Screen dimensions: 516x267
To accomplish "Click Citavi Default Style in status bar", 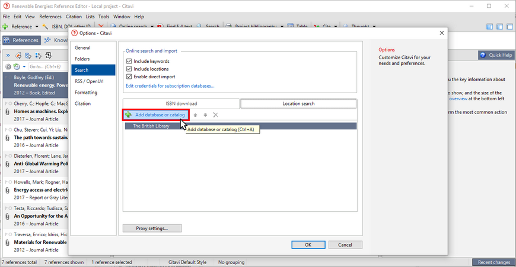I will click(x=187, y=262).
